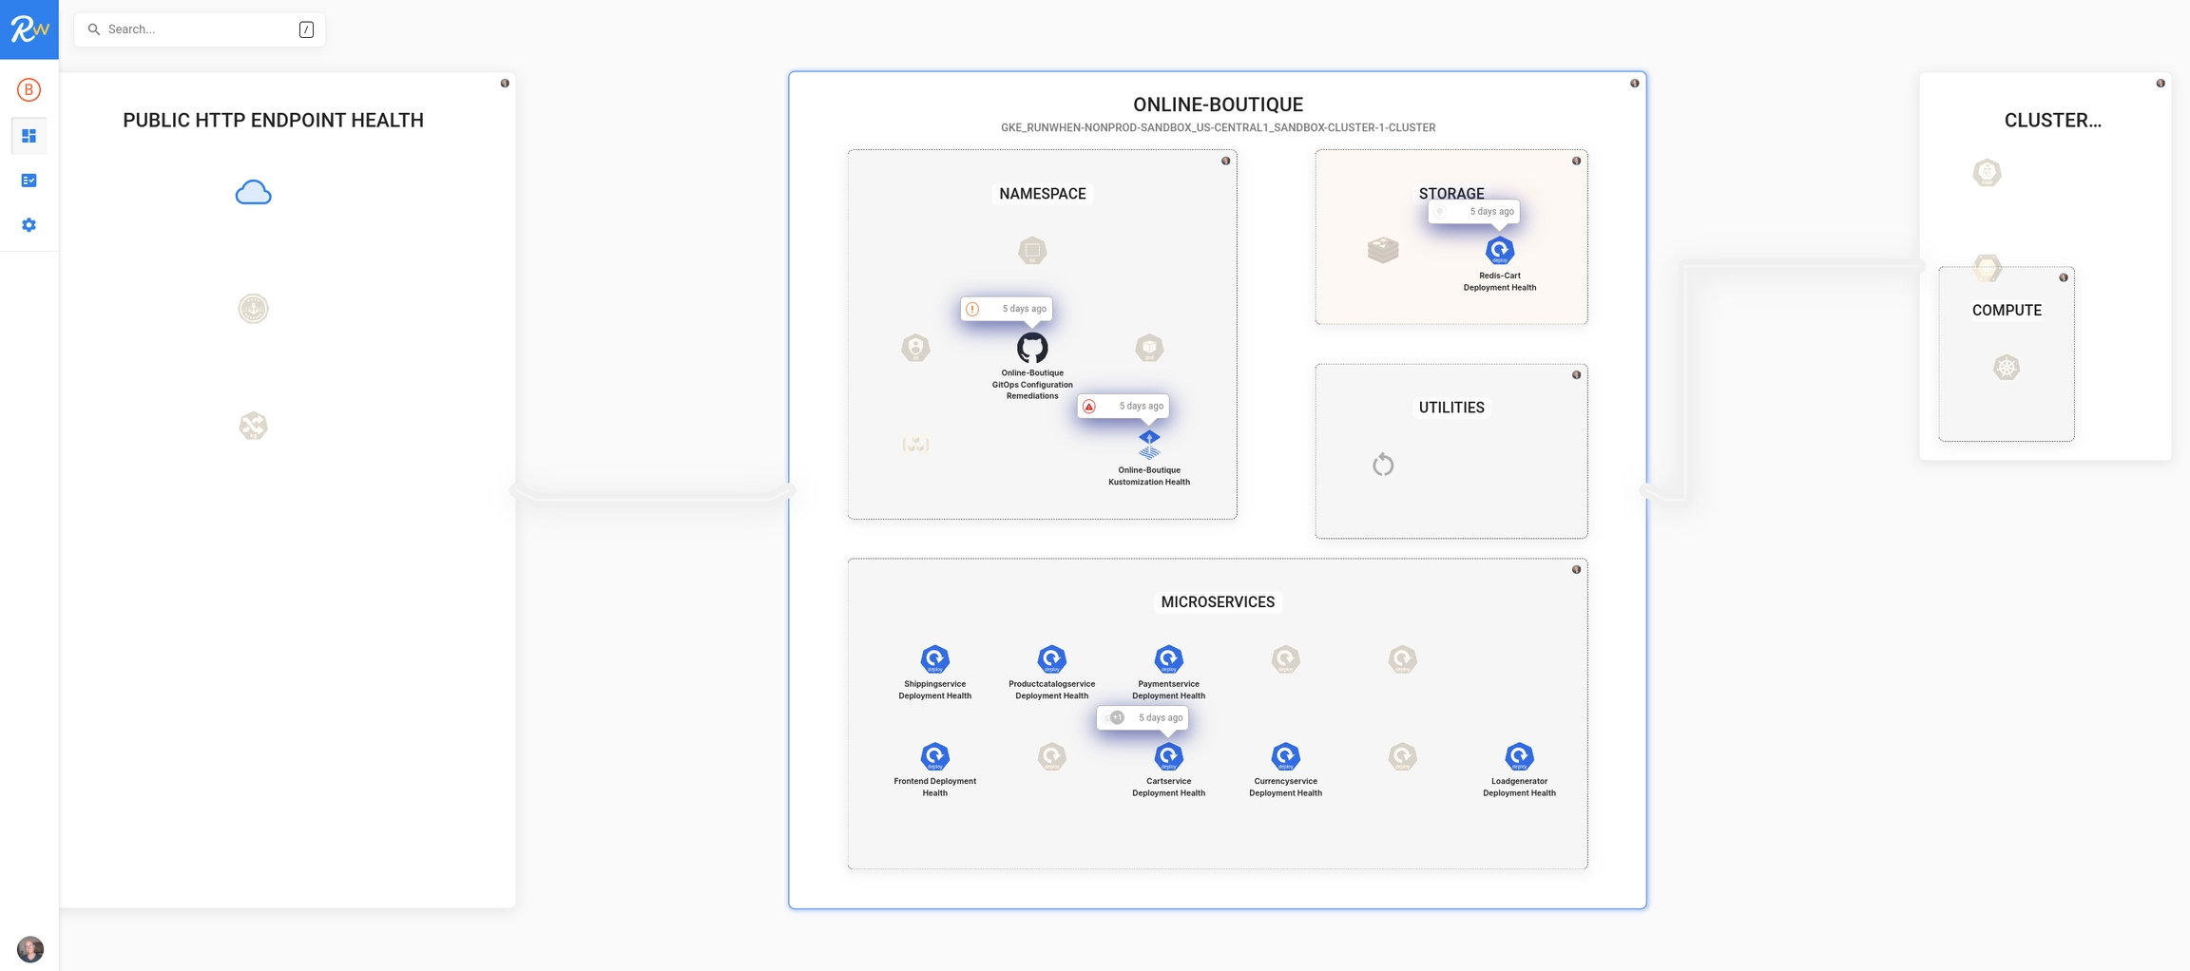Image resolution: width=2190 pixels, height=971 pixels.
Task: Expand the Microservices group corner dot
Action: [x=1576, y=569]
